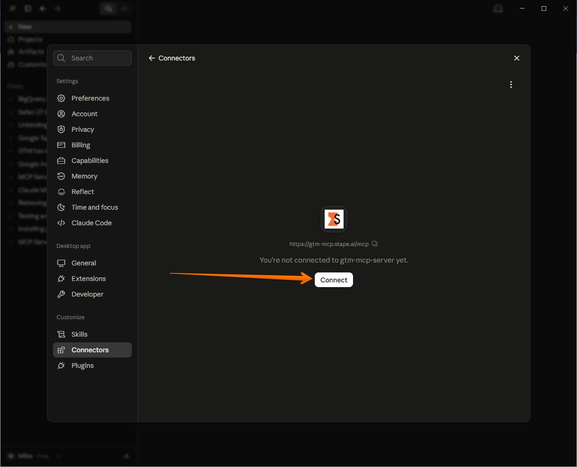Click the Settings section heading
The height and width of the screenshot is (467, 577).
click(x=67, y=81)
